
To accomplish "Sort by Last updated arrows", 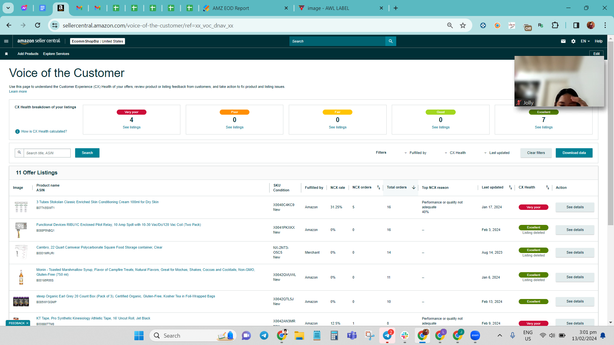I will click(510, 188).
